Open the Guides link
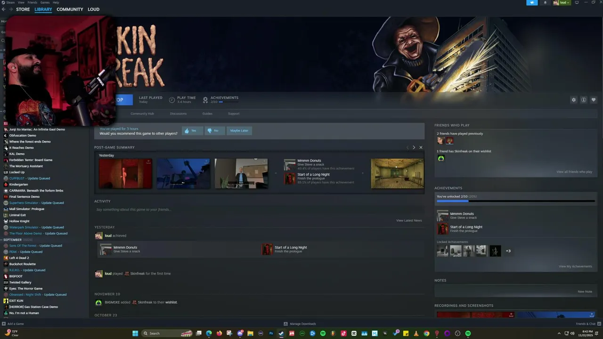Viewport: 603px width, 339px height. (207, 113)
